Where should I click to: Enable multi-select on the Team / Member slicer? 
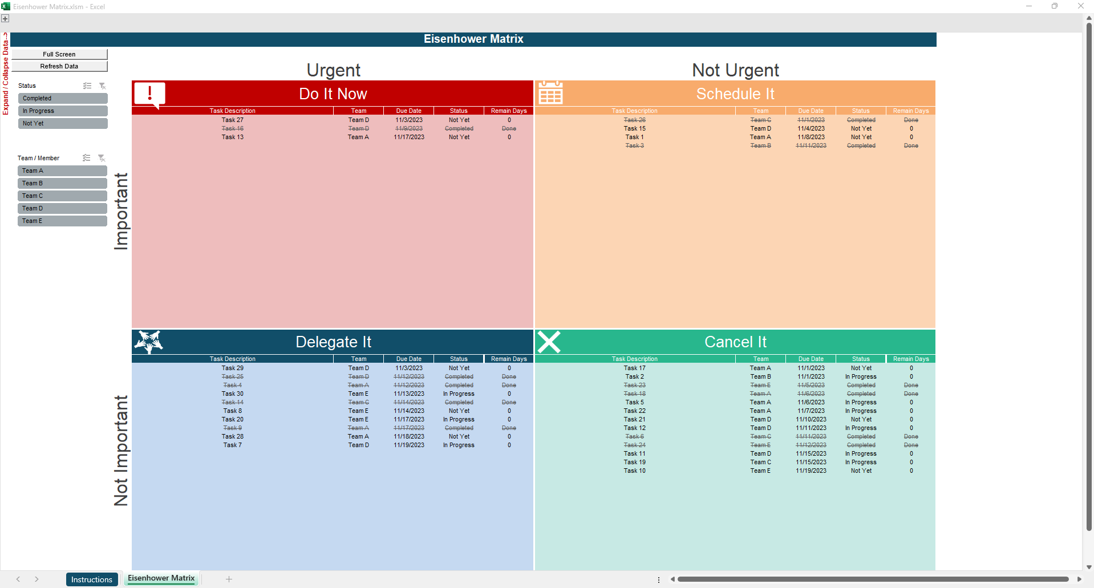coord(86,158)
